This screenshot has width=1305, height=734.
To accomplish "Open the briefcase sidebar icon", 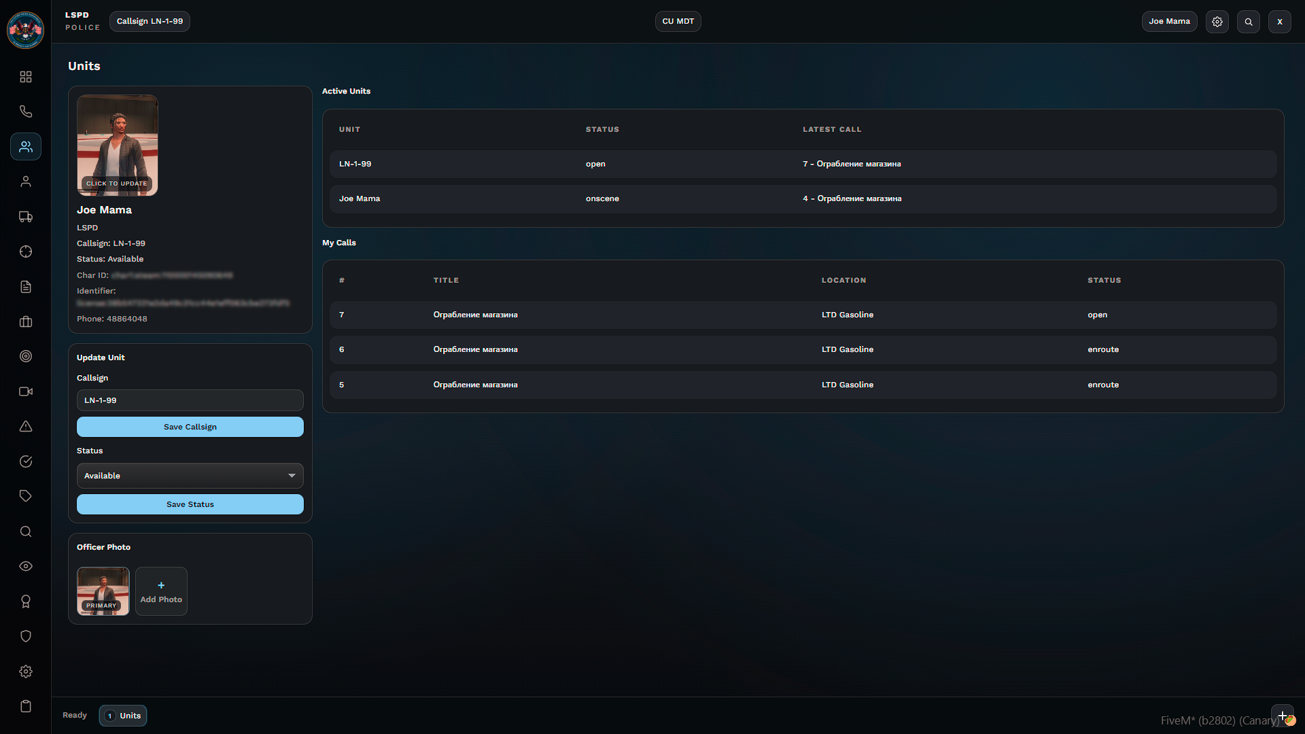I will coord(26,321).
